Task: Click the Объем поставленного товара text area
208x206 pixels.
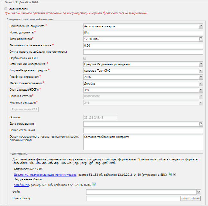Action: 143,141
